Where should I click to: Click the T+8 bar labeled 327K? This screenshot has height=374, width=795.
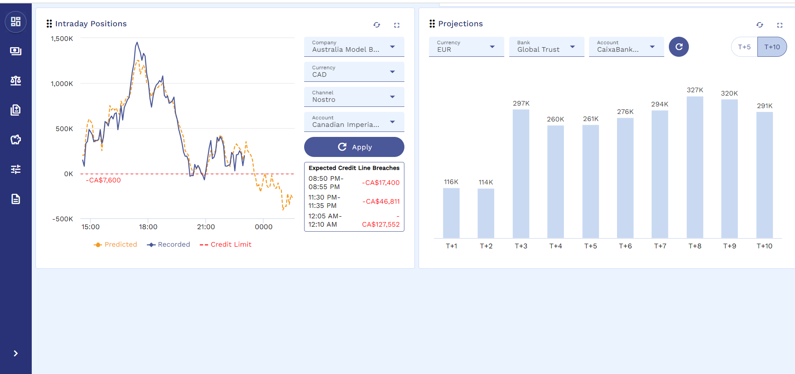click(x=695, y=167)
